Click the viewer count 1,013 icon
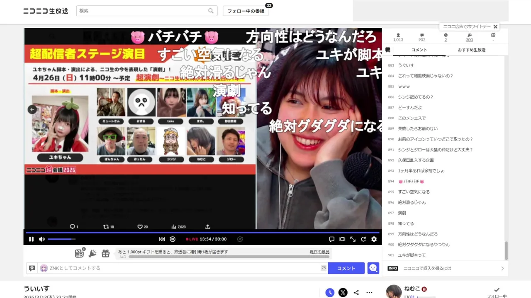This screenshot has height=298, width=531. tap(398, 35)
